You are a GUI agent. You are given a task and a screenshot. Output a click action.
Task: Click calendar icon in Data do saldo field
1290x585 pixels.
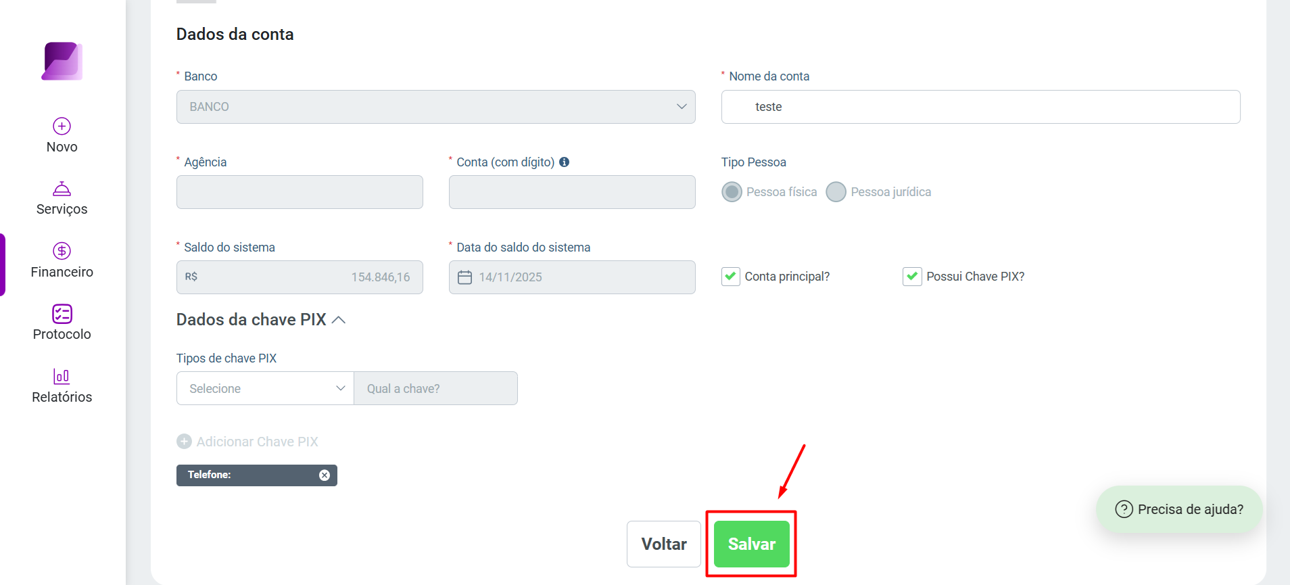pos(465,277)
